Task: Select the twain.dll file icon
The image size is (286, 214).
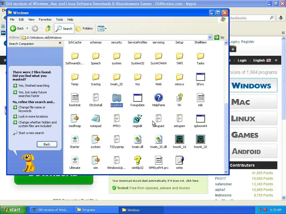Action: pyautogui.click(x=137, y=140)
